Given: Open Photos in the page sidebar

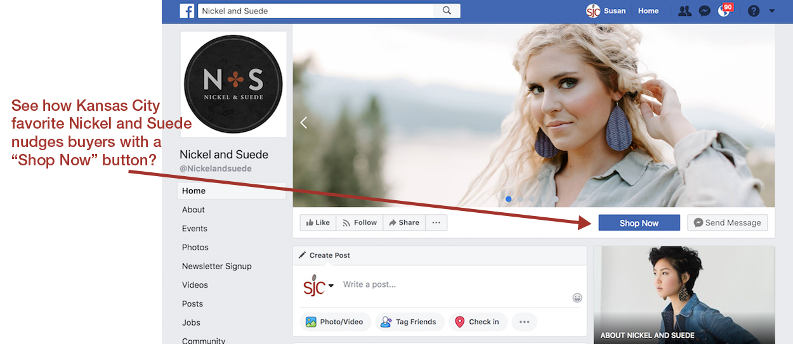Looking at the screenshot, I should click(x=195, y=247).
